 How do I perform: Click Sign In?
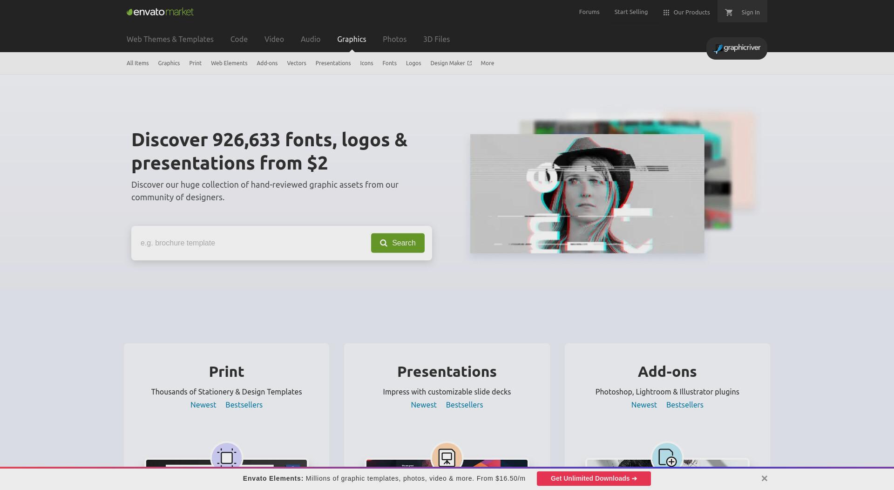click(x=750, y=13)
